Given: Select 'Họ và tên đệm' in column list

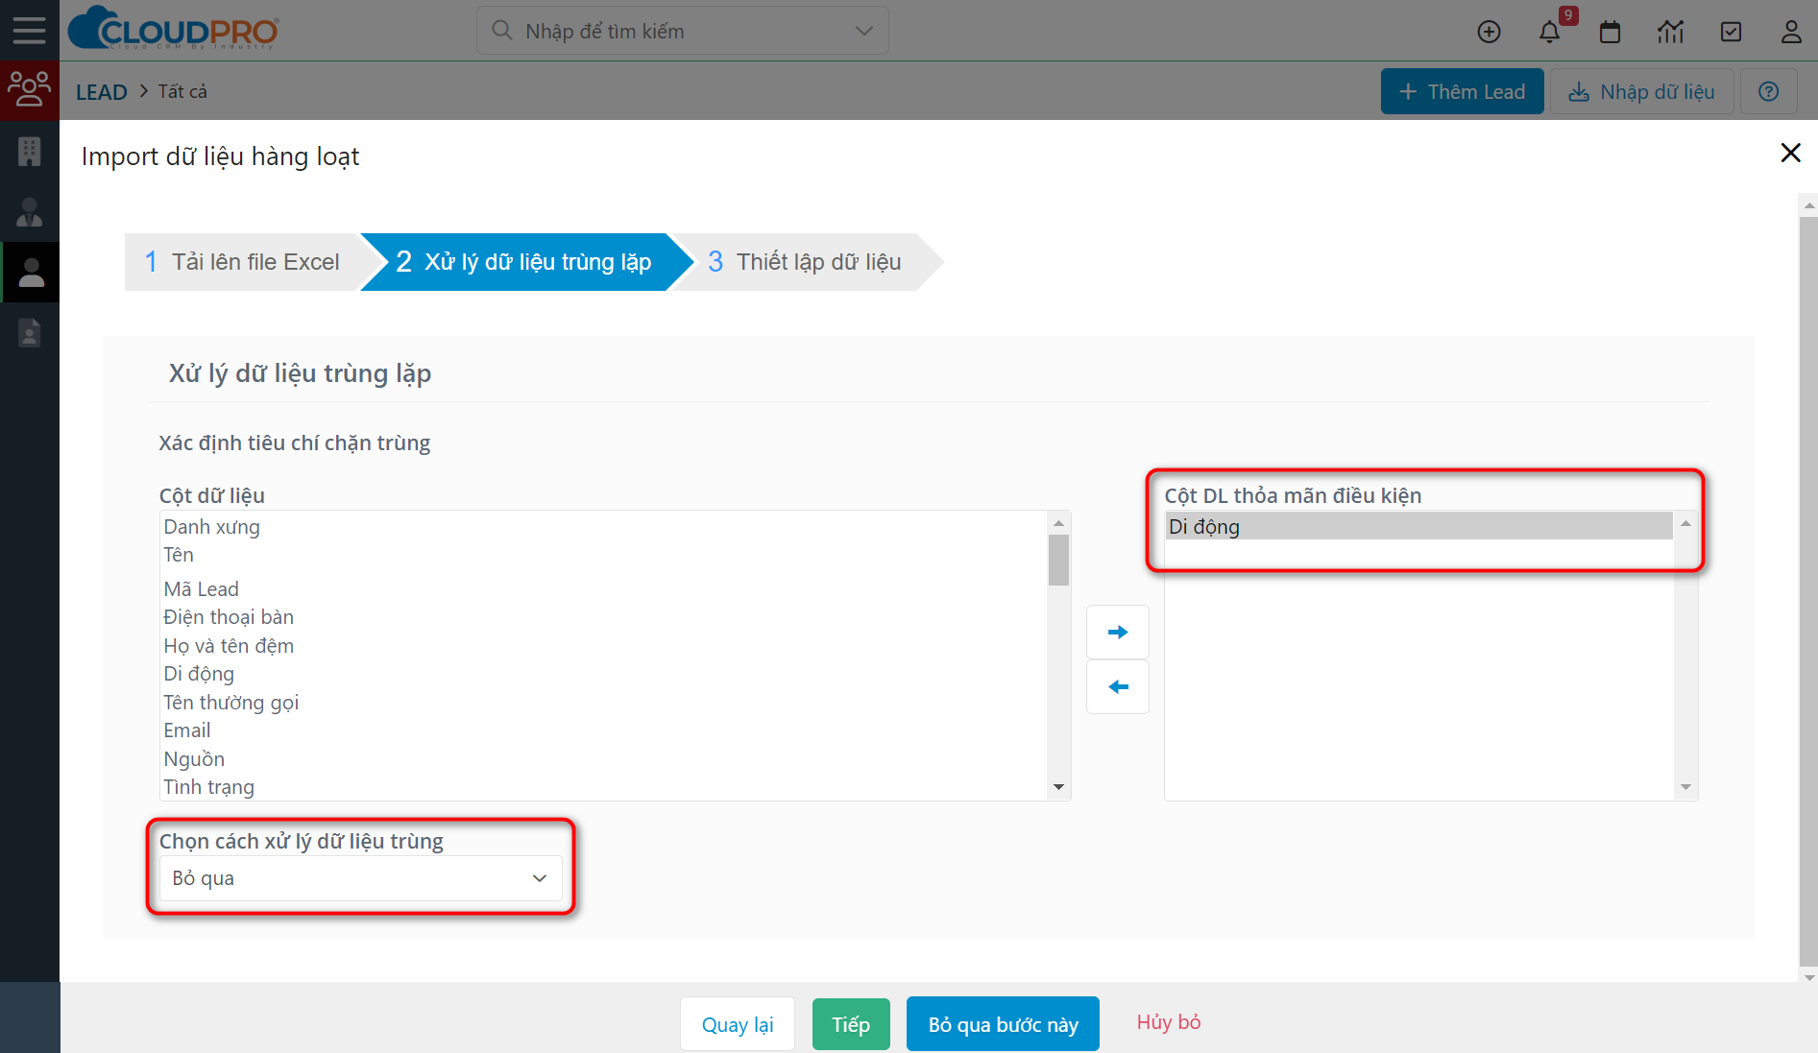Looking at the screenshot, I should tap(604, 646).
